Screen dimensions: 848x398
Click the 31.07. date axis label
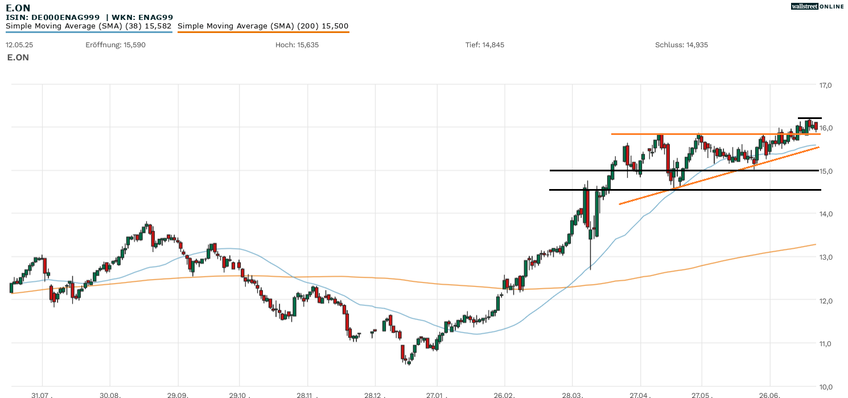42,394
